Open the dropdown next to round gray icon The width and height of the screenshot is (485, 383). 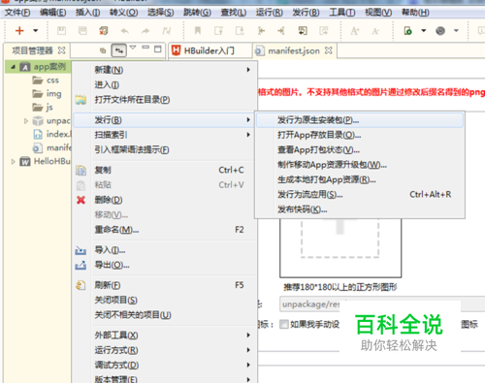click(x=456, y=31)
